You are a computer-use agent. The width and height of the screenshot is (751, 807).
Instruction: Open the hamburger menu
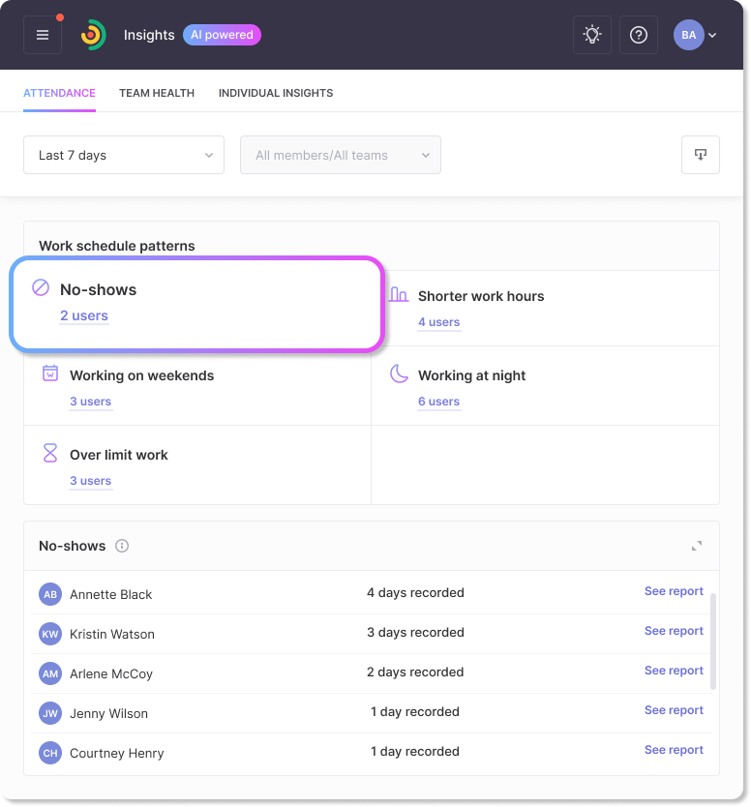(43, 35)
